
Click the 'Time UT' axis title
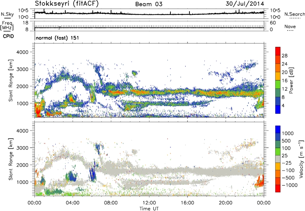click(149, 209)
